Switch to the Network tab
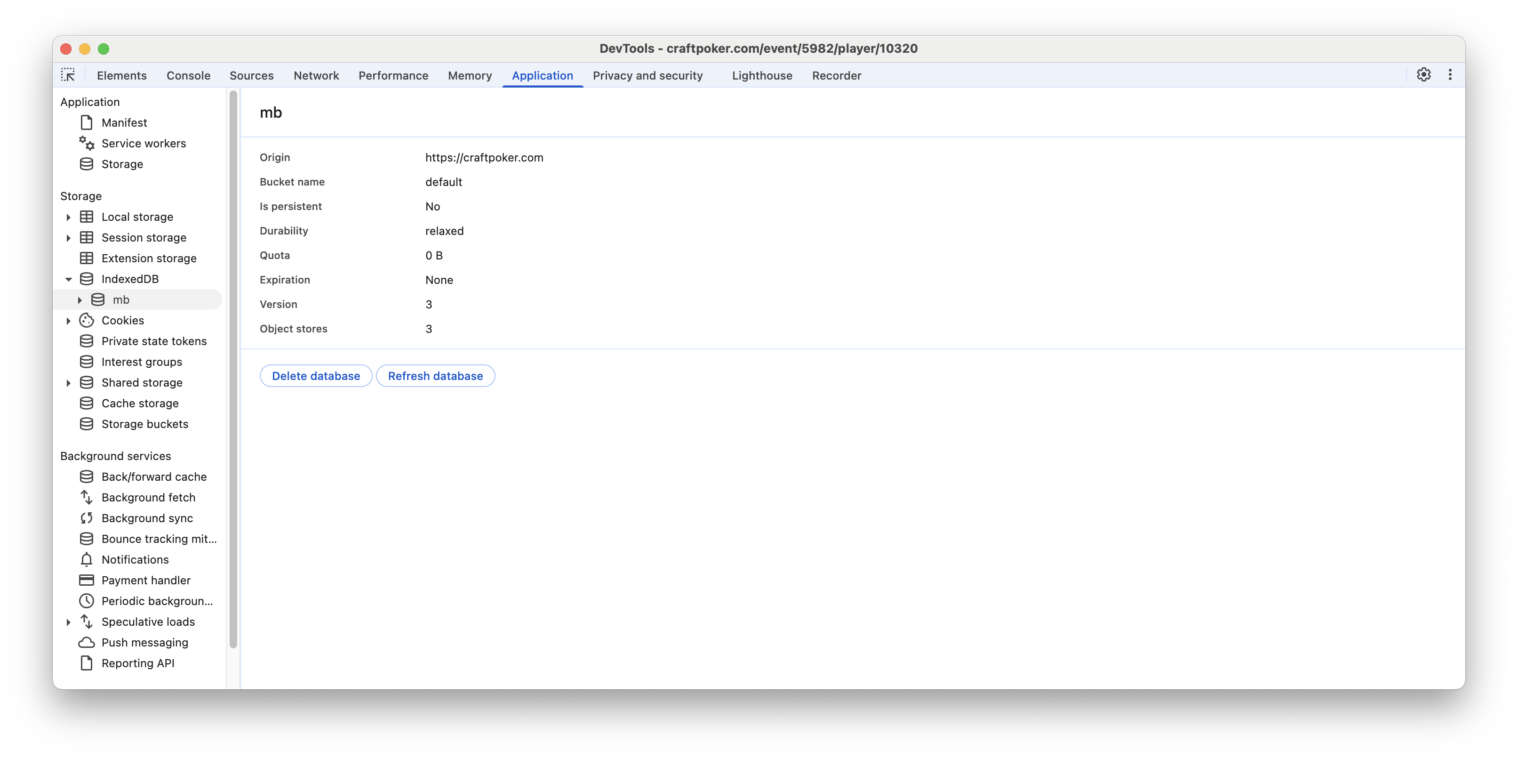The image size is (1518, 759). tap(316, 75)
